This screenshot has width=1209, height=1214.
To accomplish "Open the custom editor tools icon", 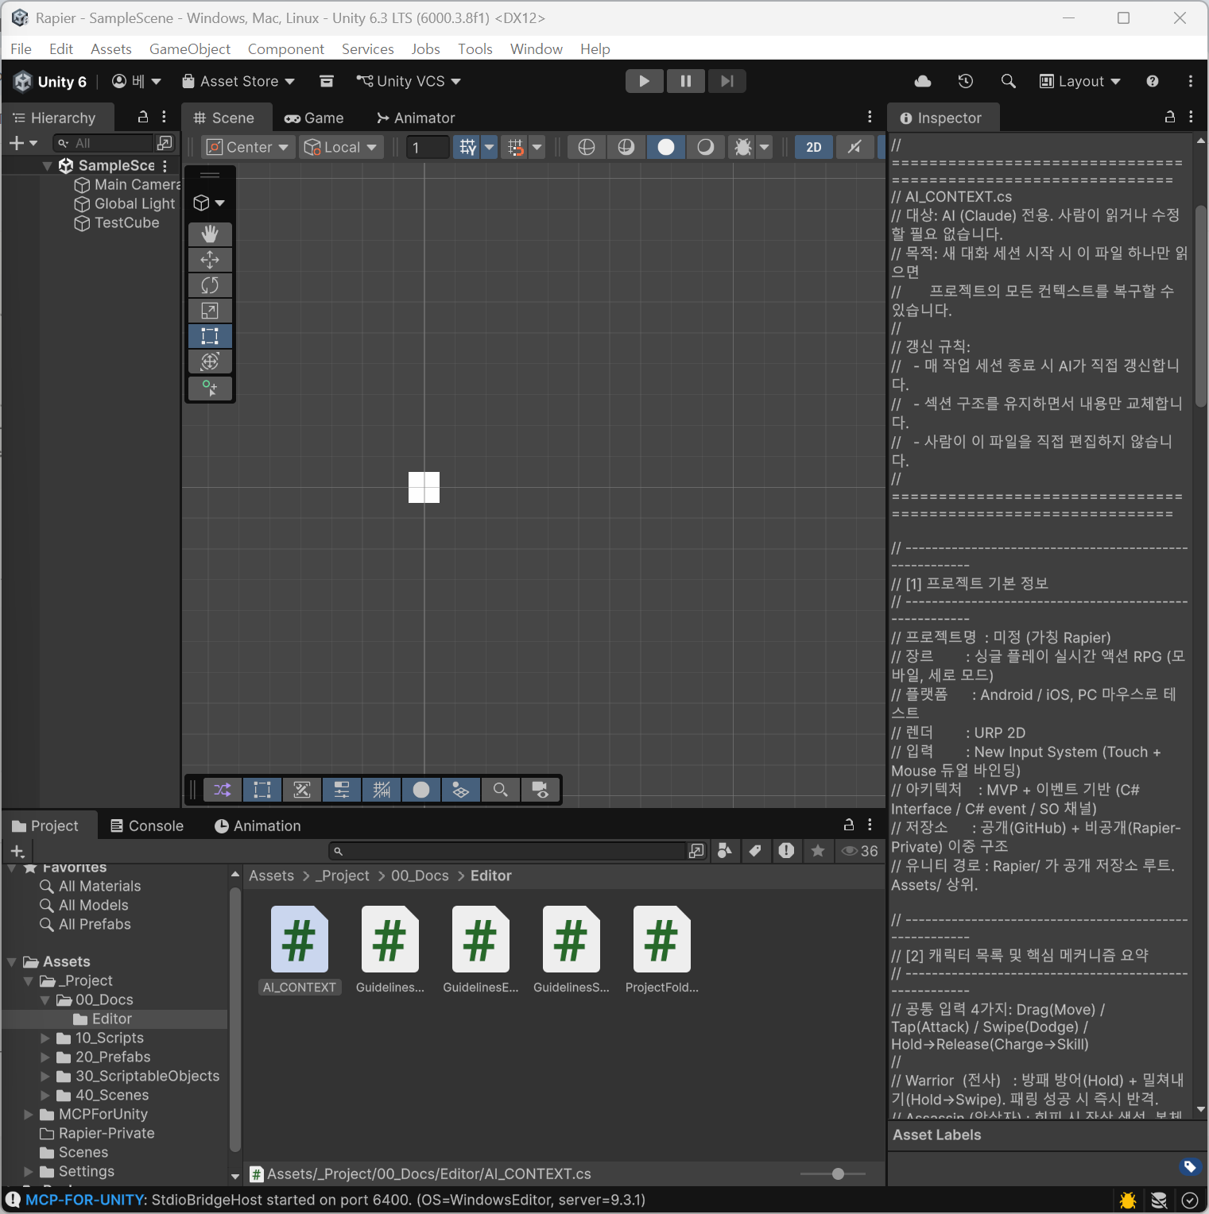I will click(210, 388).
